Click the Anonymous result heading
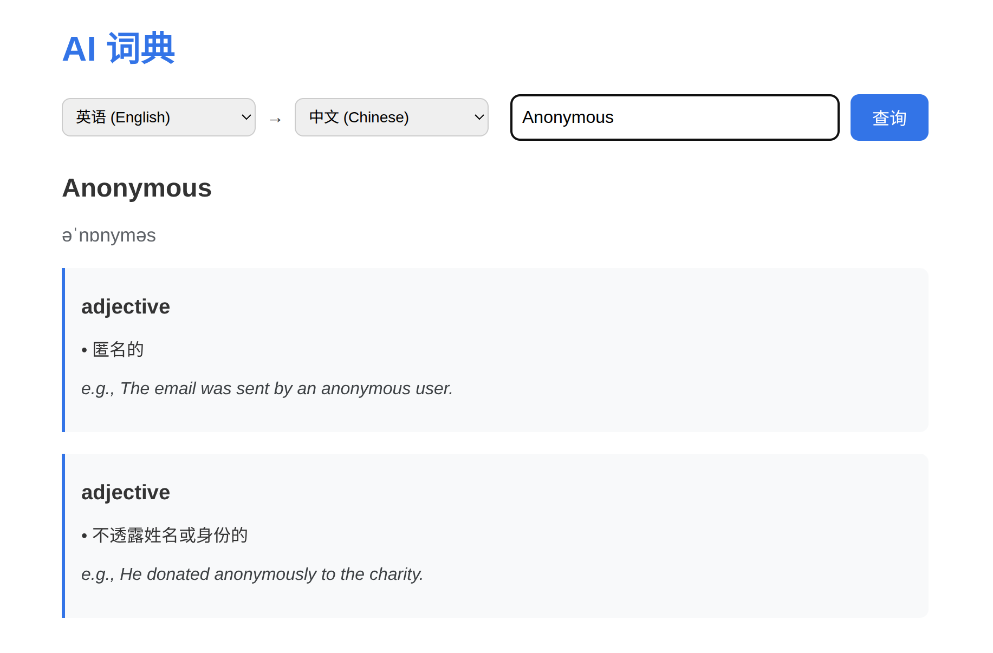Screen dimensions: 993x653 tap(137, 188)
